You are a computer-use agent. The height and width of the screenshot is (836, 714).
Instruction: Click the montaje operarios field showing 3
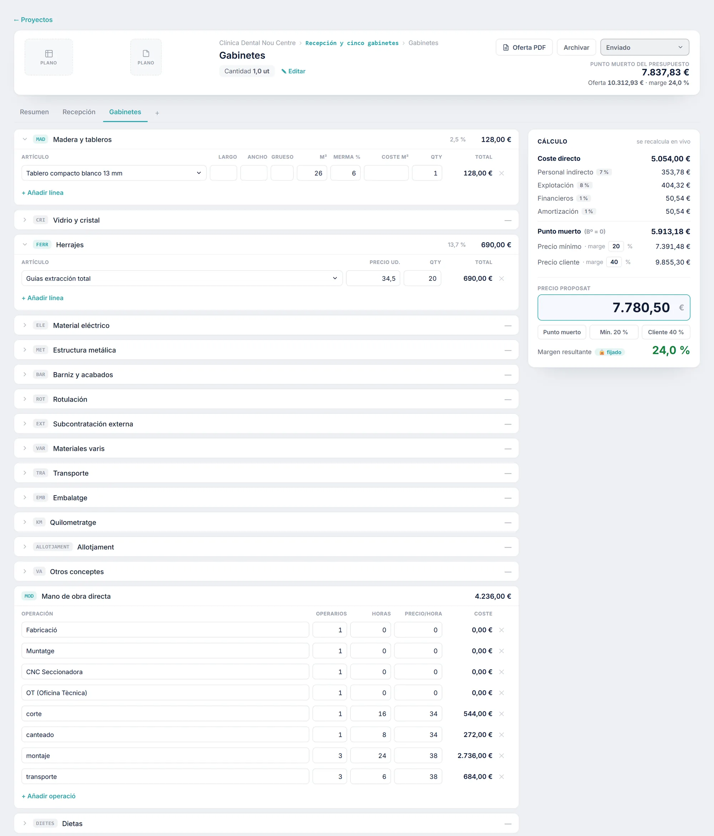pyautogui.click(x=330, y=756)
